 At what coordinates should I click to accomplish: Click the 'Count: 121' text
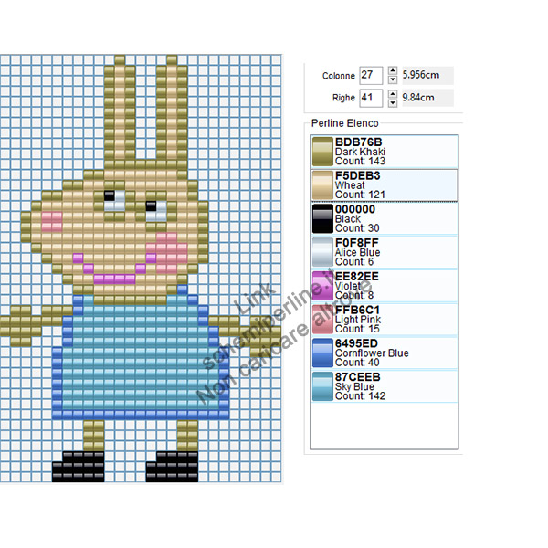360,195
